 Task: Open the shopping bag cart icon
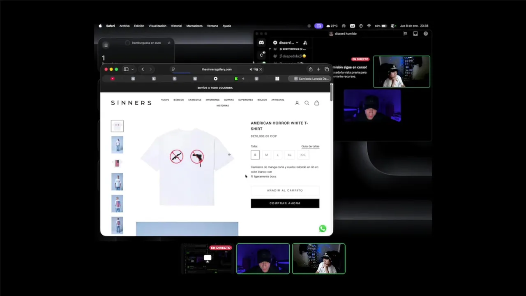pyautogui.click(x=316, y=103)
